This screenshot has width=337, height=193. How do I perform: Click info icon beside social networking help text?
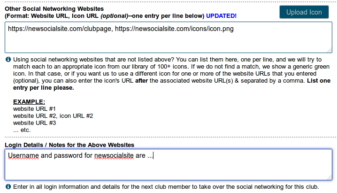point(8,59)
